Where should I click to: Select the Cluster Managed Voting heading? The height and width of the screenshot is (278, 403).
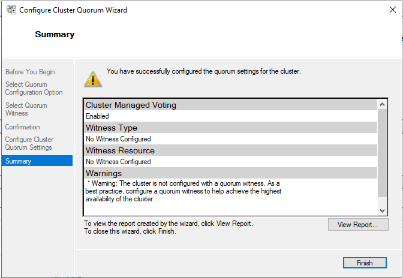tap(131, 105)
